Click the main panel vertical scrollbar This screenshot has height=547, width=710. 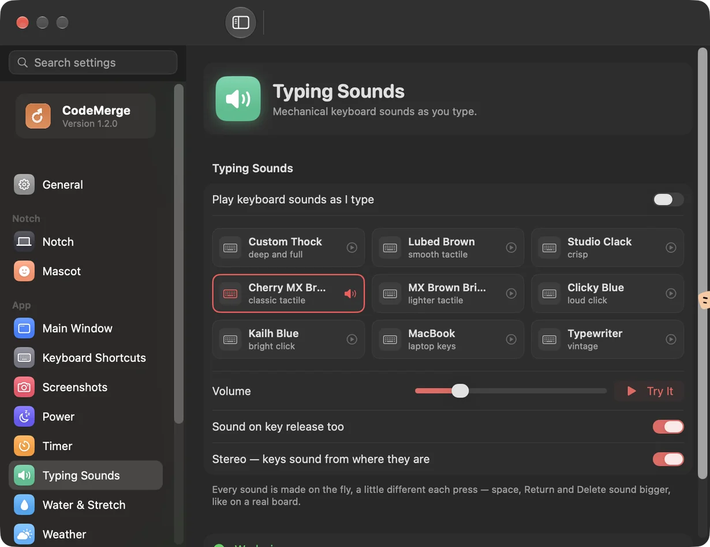click(x=702, y=263)
